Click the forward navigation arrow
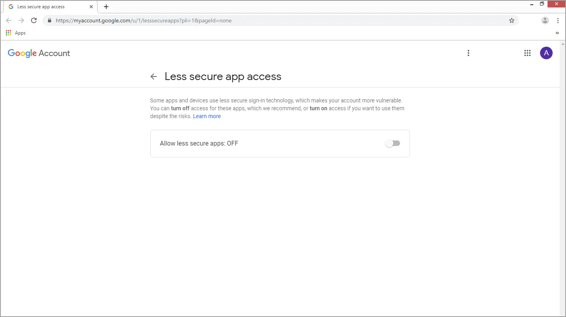This screenshot has height=317, width=566. click(21, 20)
